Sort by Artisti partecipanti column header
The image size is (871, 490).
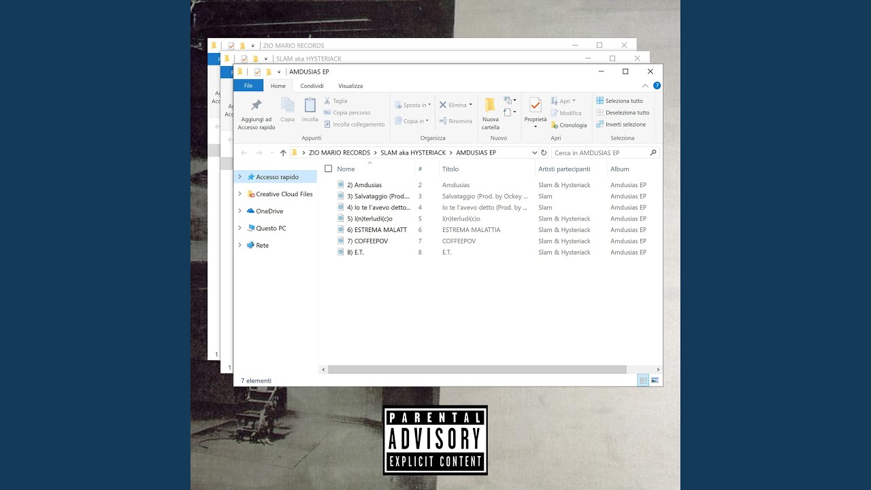(x=564, y=169)
